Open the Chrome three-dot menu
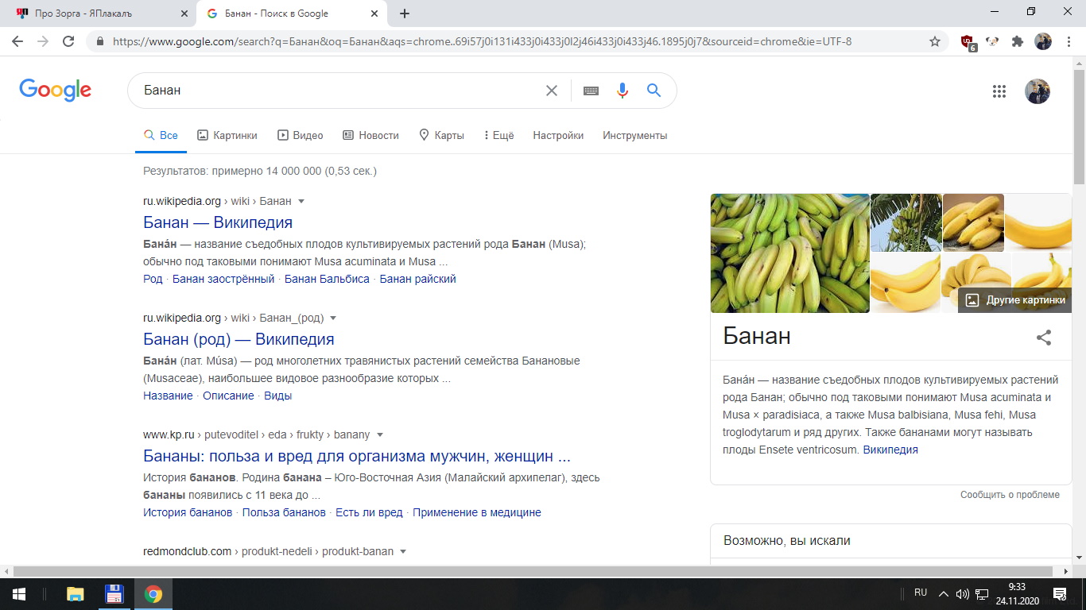Screen dimensions: 1086x610 1068,41
